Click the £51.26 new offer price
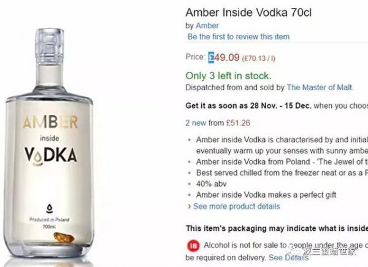 [x=238, y=123]
